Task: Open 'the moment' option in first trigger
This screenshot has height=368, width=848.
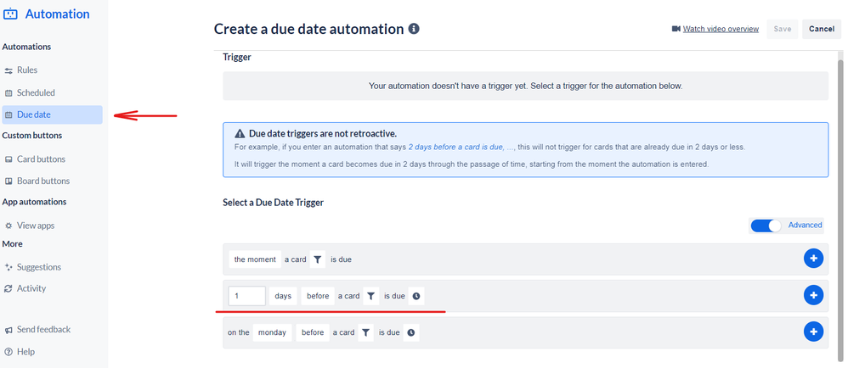Action: click(255, 259)
